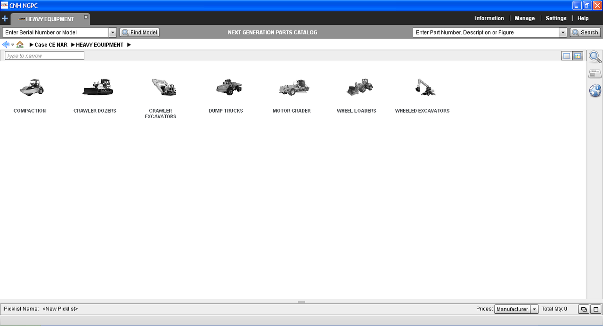Click the COMPACTION label
Screen dimensions: 603x326
(x=30, y=111)
